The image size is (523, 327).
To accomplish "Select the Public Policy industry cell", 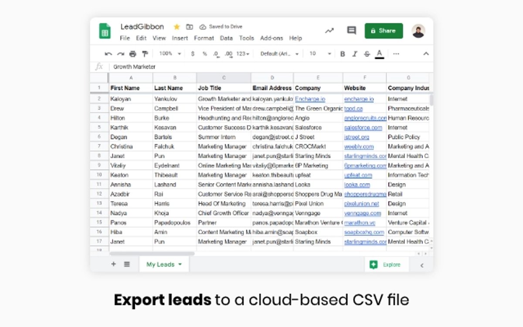I will 408,137.
